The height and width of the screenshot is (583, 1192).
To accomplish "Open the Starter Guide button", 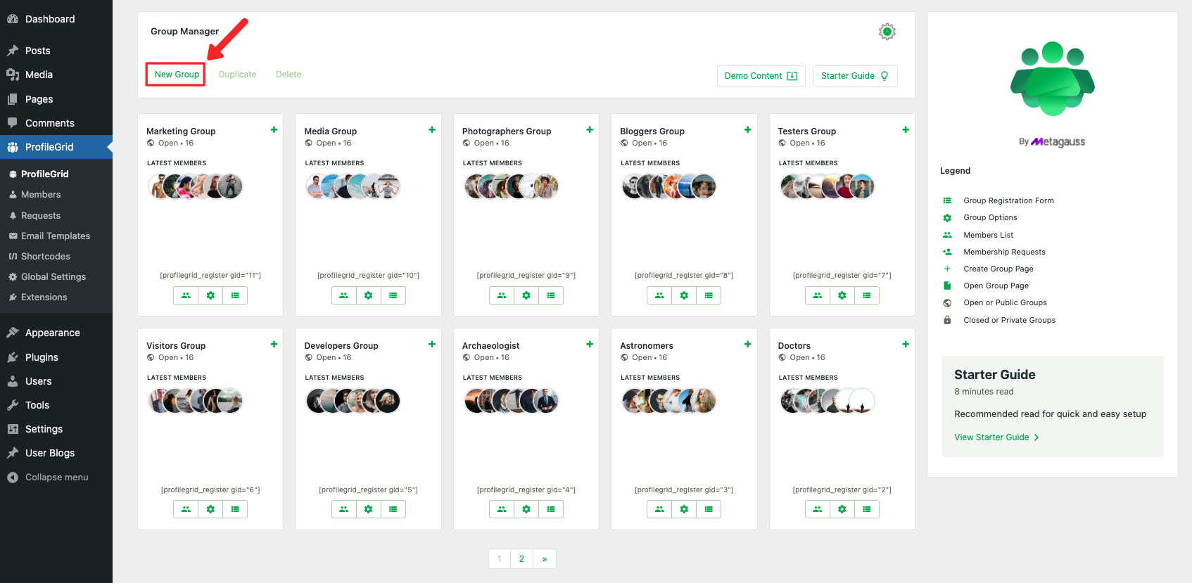I will (854, 76).
